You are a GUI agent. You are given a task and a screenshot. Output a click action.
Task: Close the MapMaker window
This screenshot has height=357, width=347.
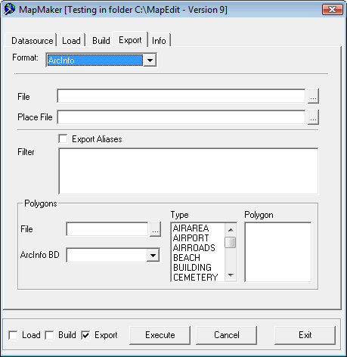[333, 10]
